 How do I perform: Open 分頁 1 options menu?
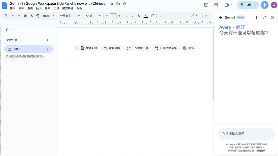point(47,49)
